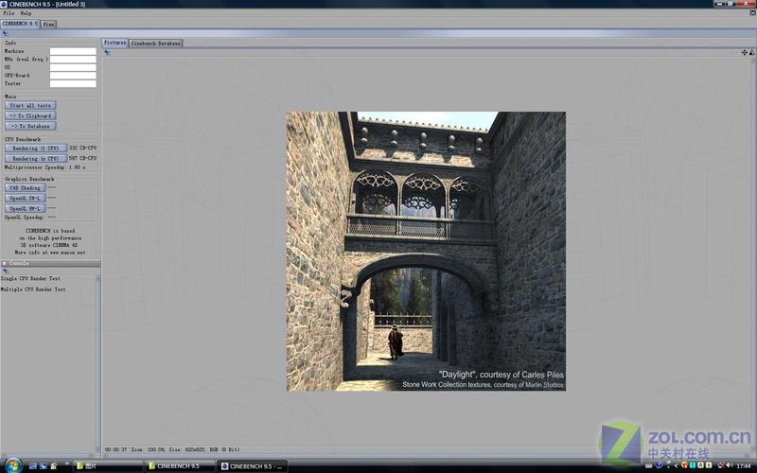This screenshot has width=757, height=473.
Task: Select the 332 CB-CPU single result
Action: [82, 149]
